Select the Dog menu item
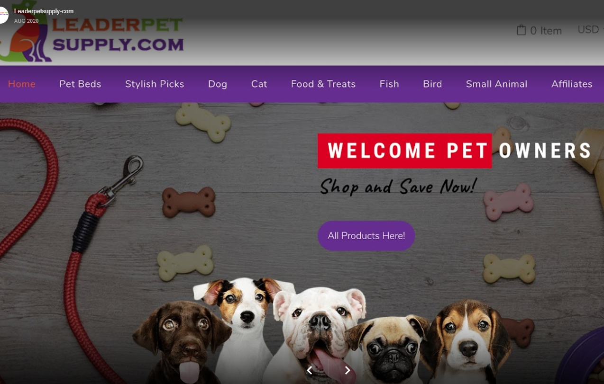This screenshot has width=604, height=384. coord(218,84)
